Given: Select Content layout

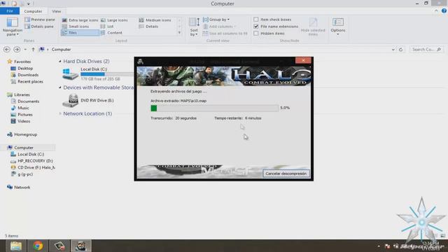Looking at the screenshot, I should tap(111, 33).
